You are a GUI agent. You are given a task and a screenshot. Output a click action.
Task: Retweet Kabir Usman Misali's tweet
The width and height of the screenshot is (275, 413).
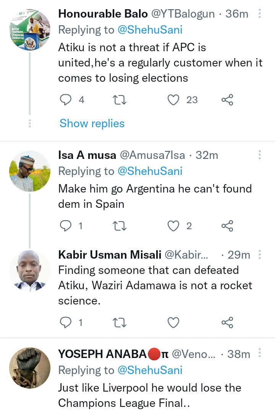click(x=120, y=323)
